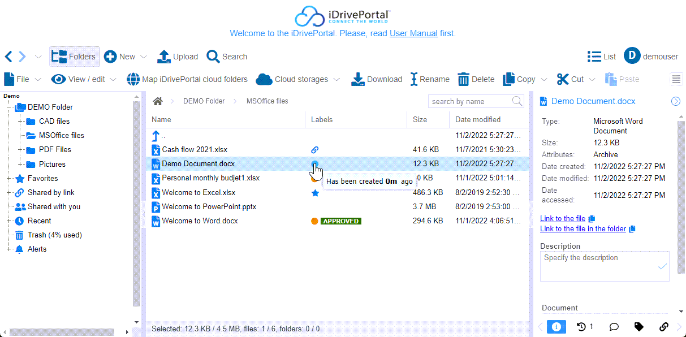The height and width of the screenshot is (337, 686).
Task: Open the tags tab in details panel
Action: click(638, 326)
